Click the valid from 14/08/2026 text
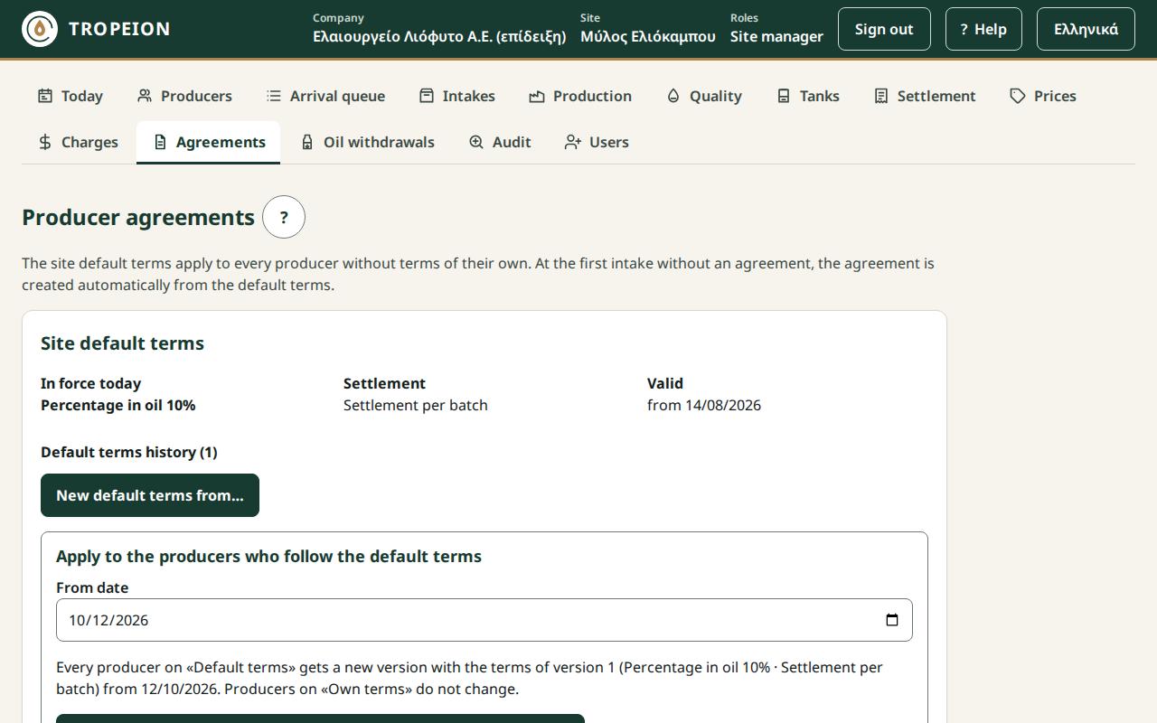 704,405
